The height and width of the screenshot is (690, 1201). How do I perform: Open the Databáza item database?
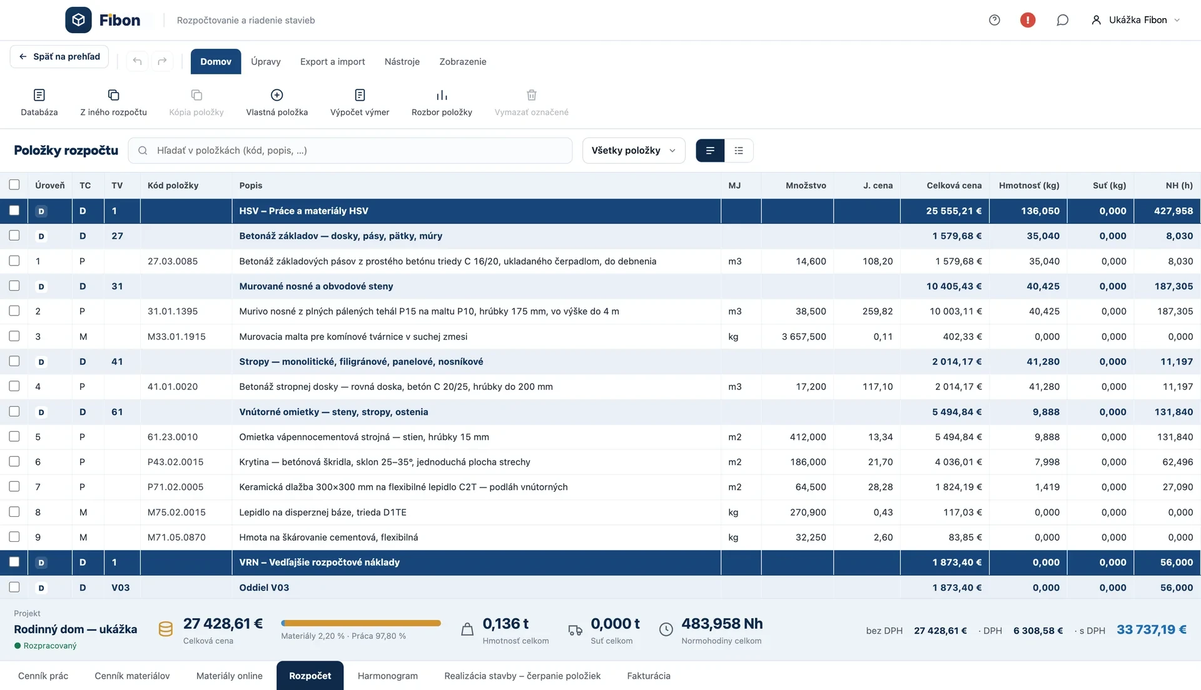pyautogui.click(x=39, y=102)
